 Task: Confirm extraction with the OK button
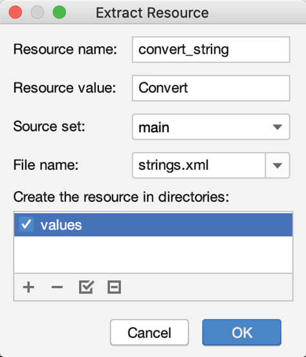point(242,332)
